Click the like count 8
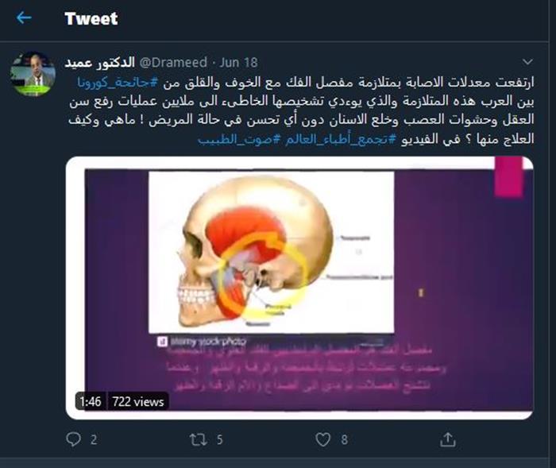 pyautogui.click(x=344, y=439)
